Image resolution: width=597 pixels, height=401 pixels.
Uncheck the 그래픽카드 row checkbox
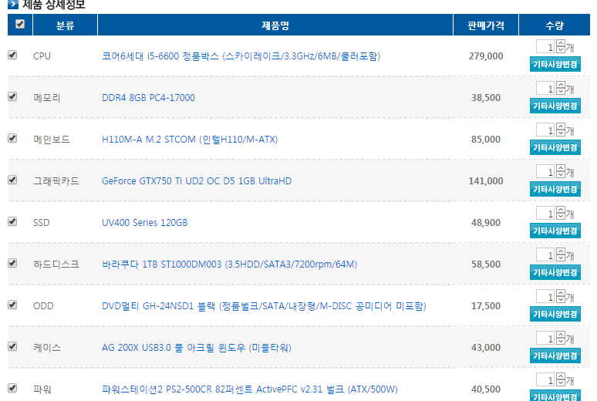pos(12,180)
